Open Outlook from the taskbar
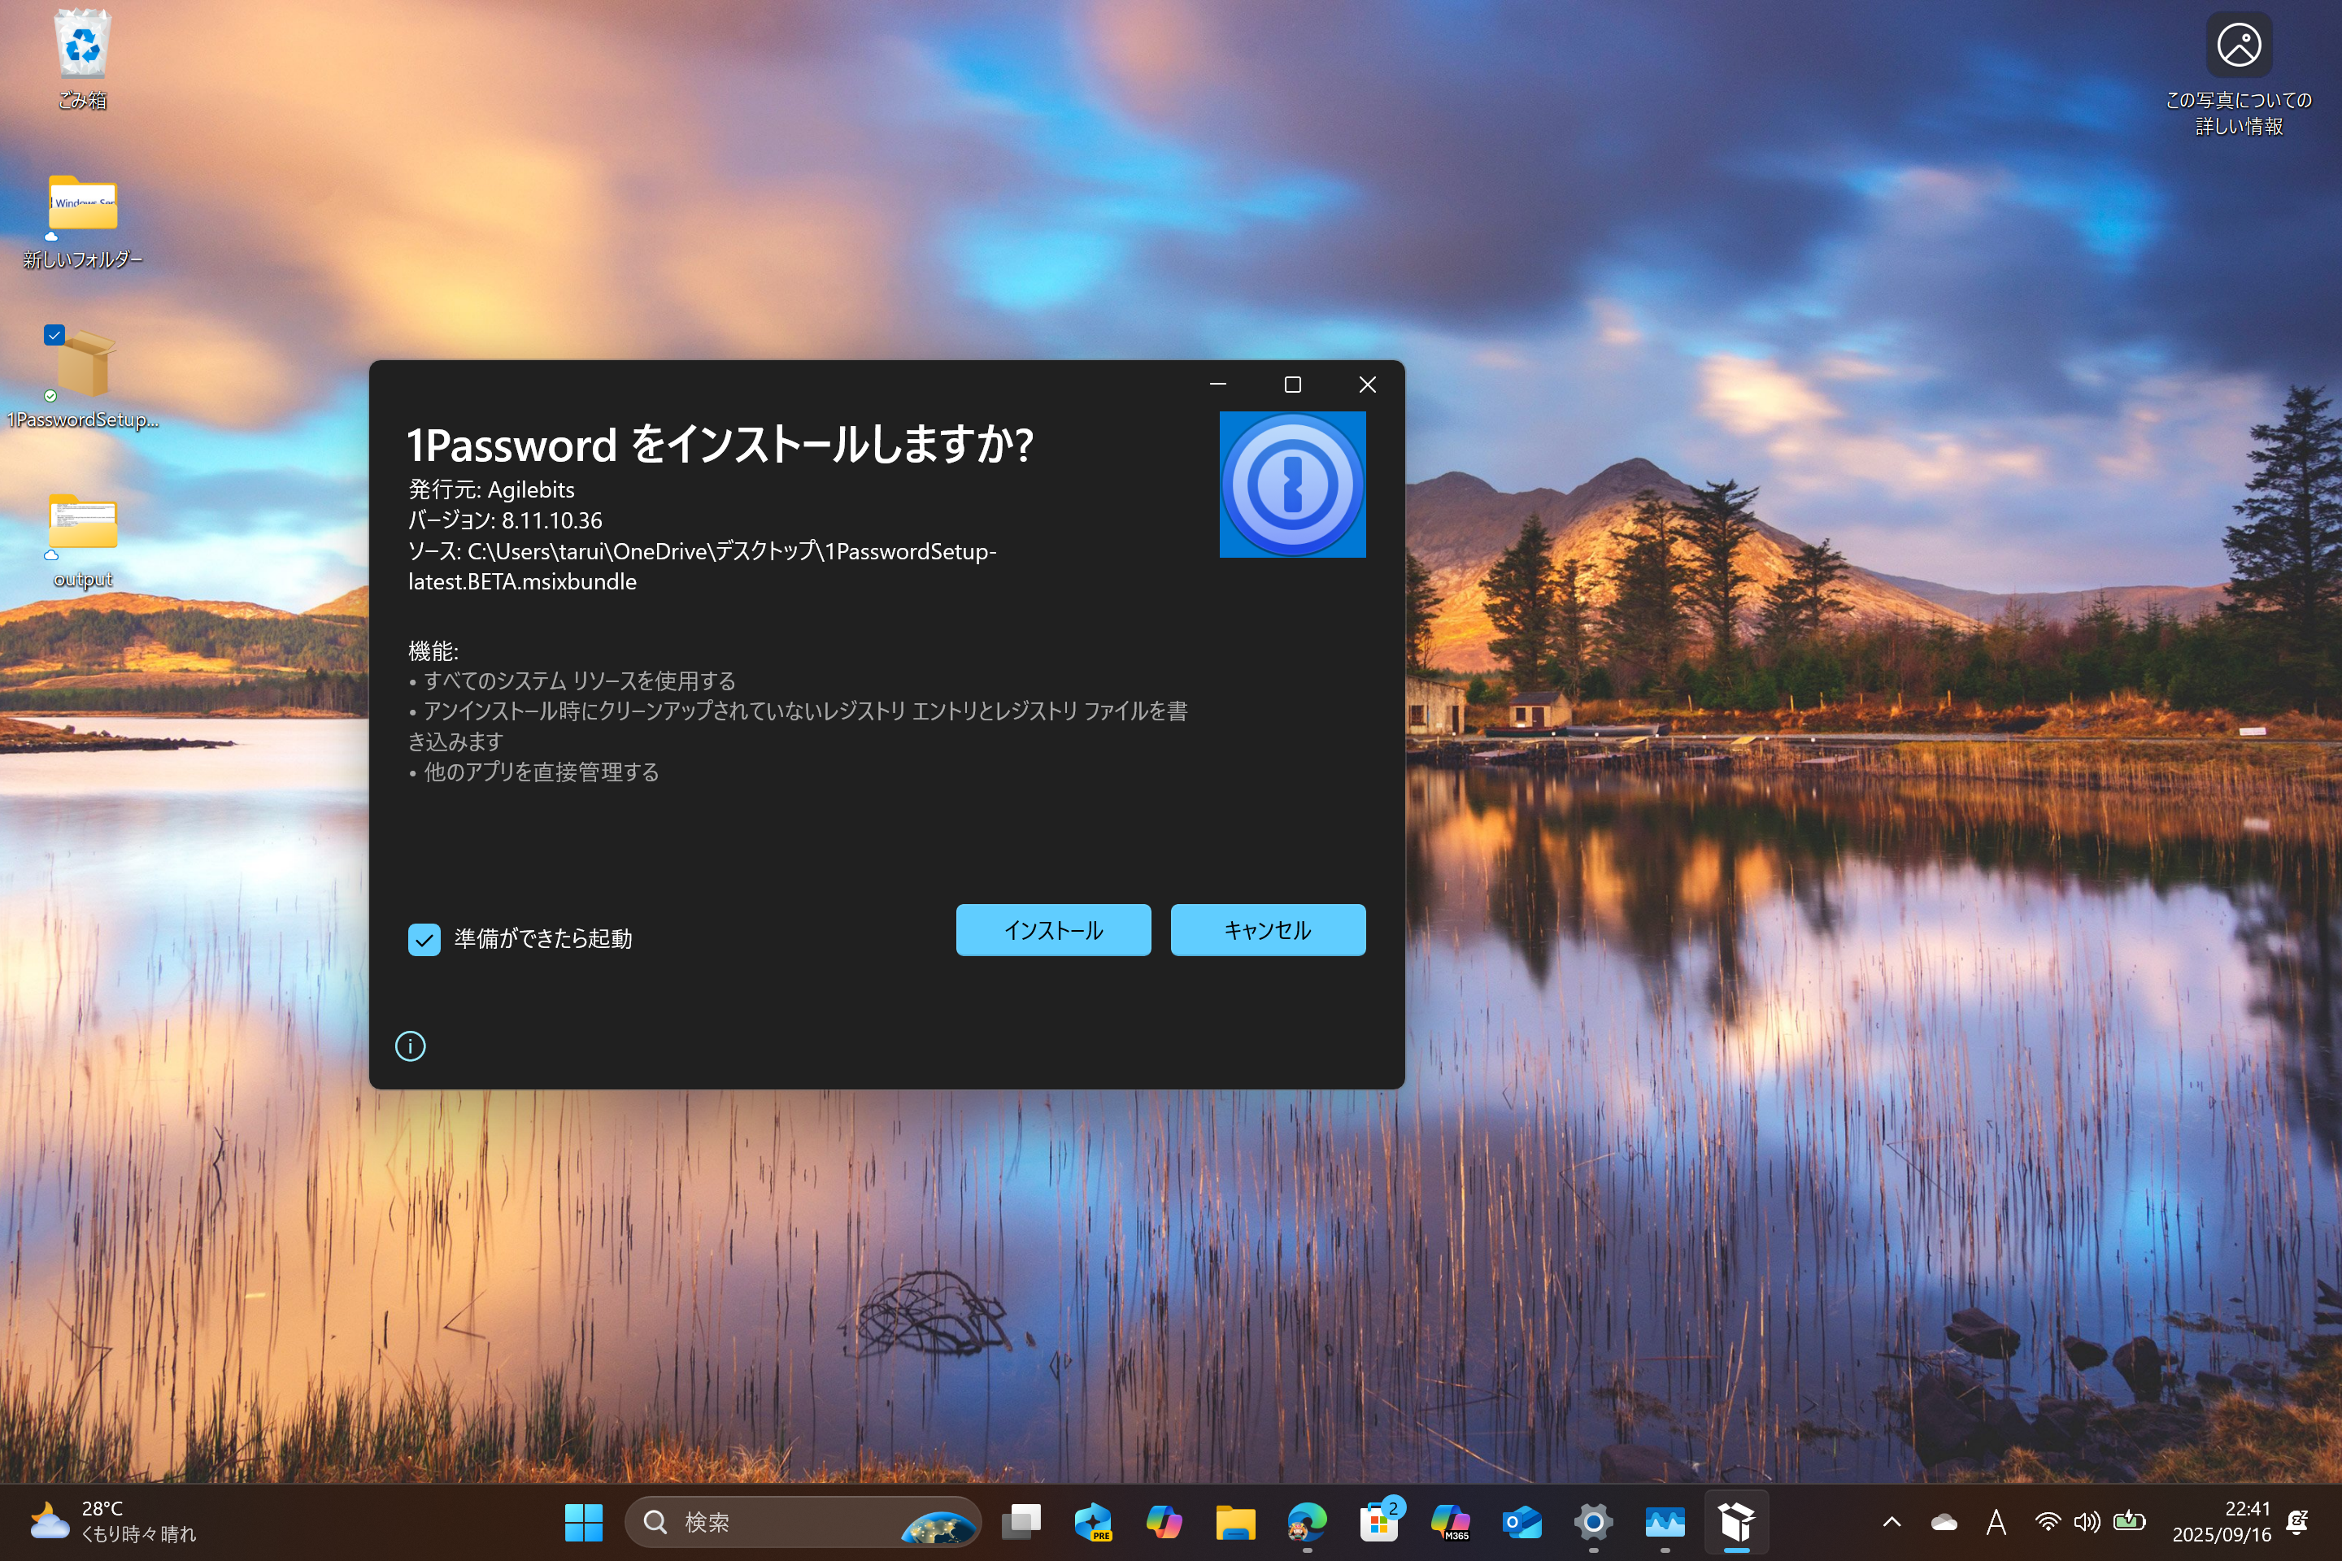2342x1561 pixels. coord(1521,1521)
